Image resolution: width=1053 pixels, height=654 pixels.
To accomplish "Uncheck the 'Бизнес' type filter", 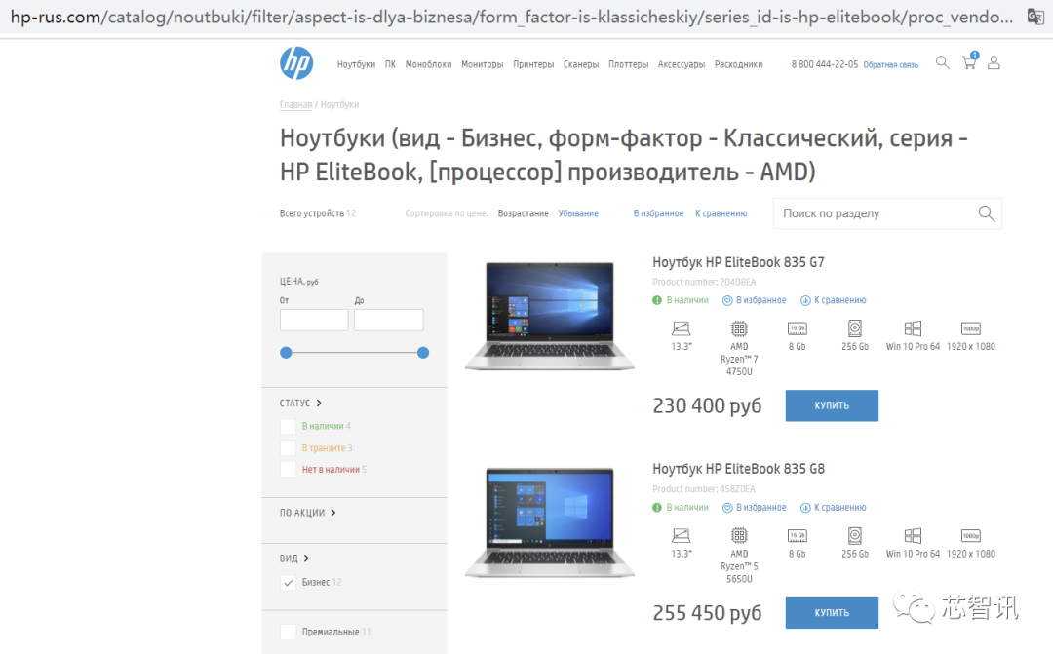I will (x=288, y=582).
